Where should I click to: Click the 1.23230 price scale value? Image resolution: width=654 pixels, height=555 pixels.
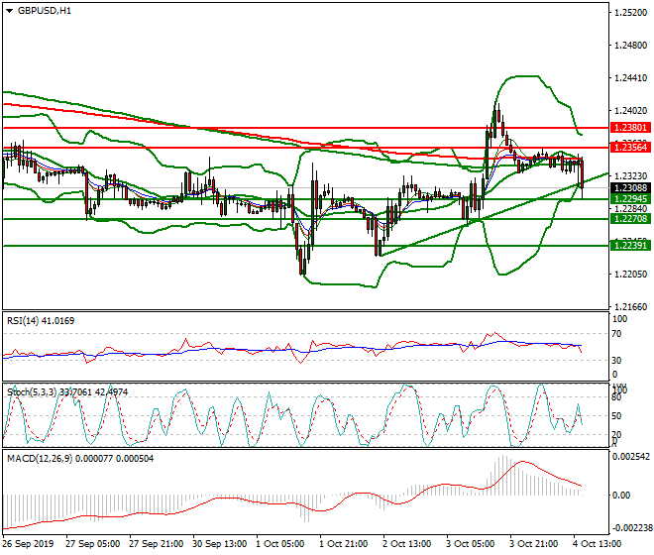pos(631,176)
